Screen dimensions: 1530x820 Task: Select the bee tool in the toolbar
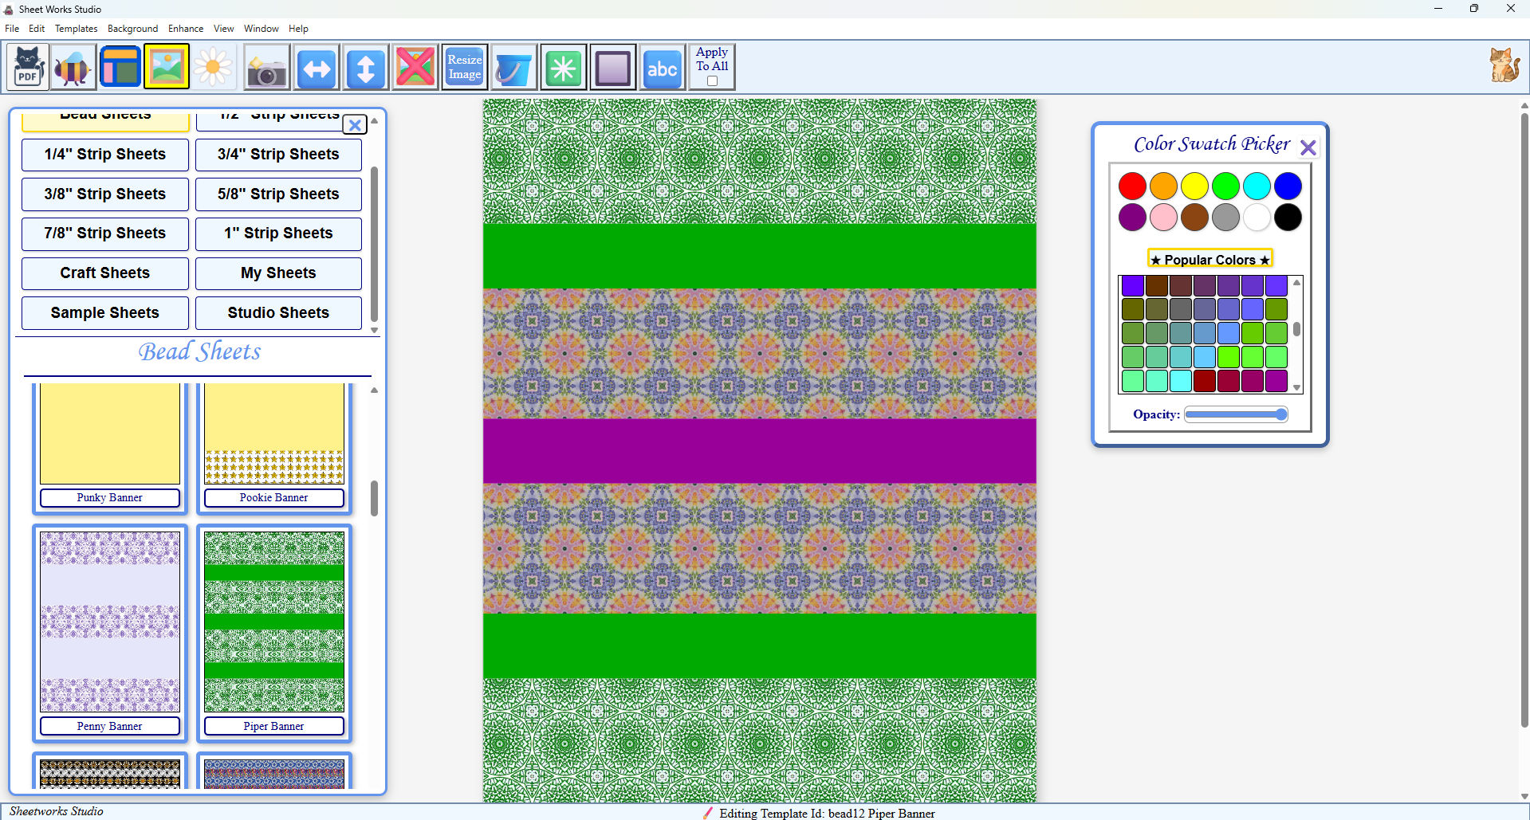(72, 66)
